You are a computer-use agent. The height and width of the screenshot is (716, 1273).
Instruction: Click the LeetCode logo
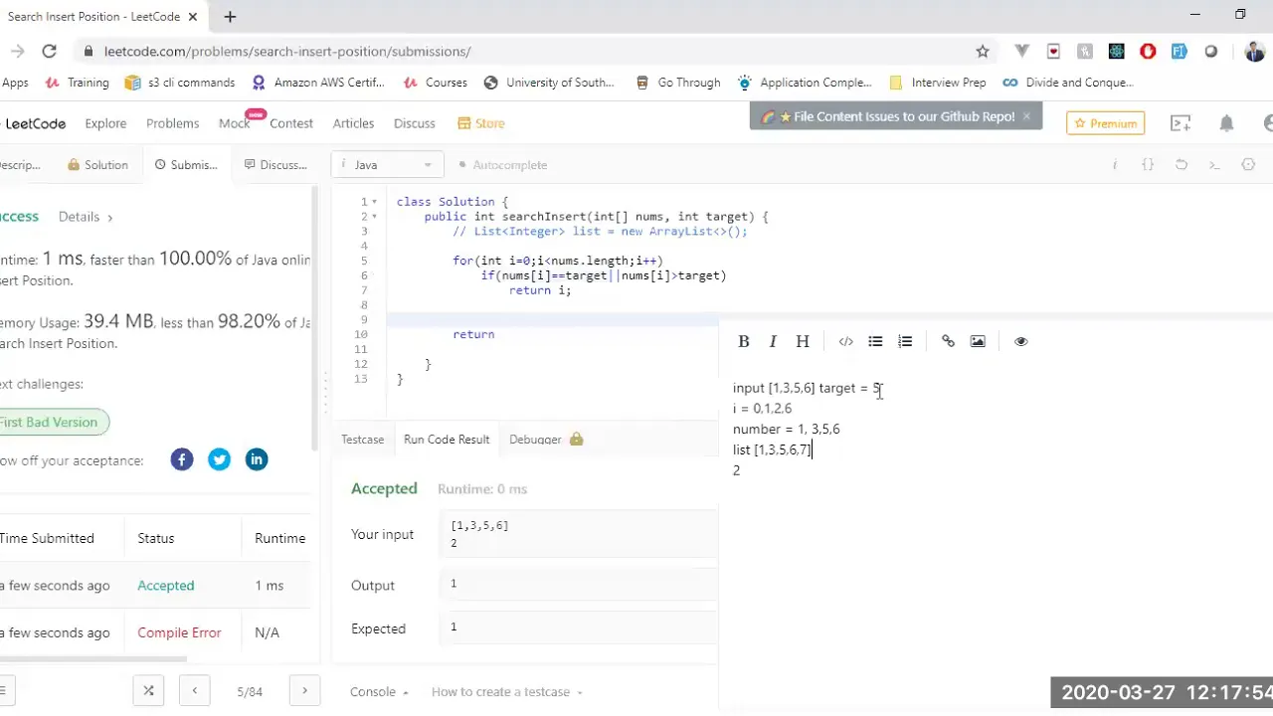[x=33, y=123]
